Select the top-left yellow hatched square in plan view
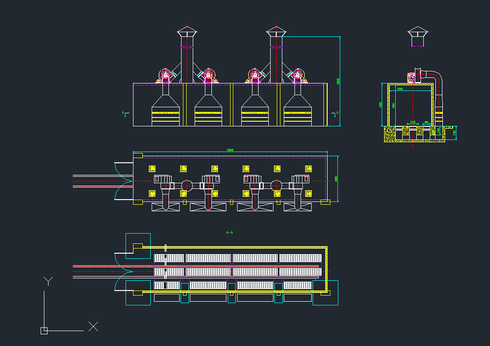This screenshot has height=346, width=490. (152, 168)
